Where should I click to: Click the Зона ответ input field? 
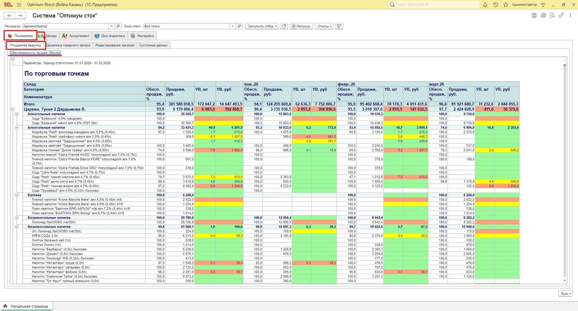coord(186,26)
